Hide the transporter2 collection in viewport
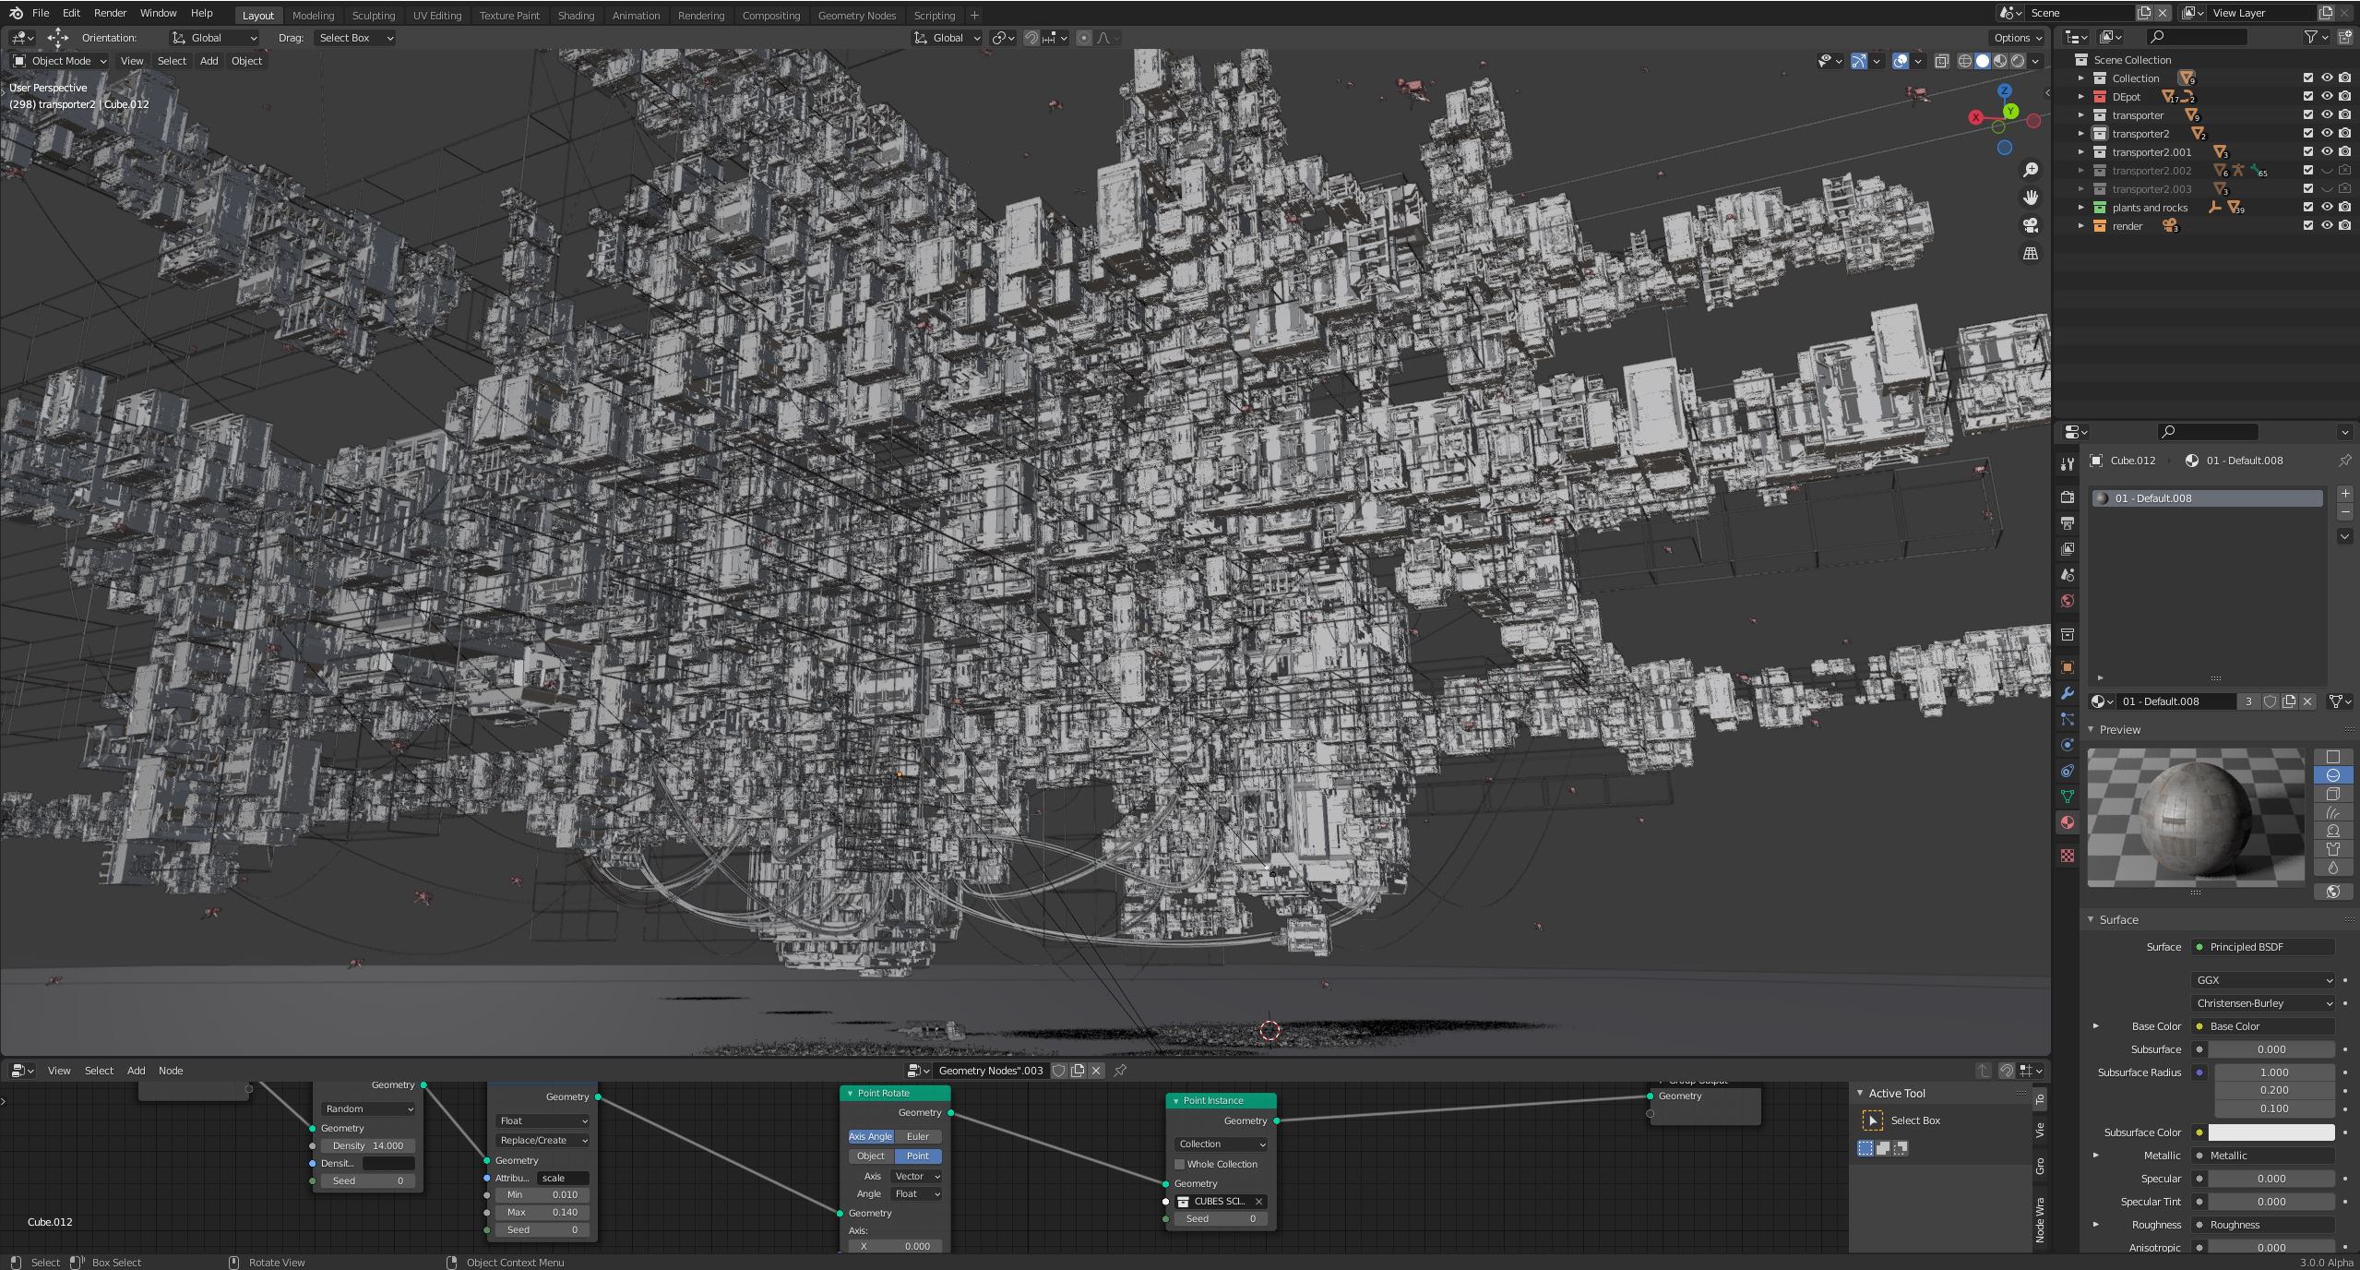This screenshot has height=1270, width=2360. [2326, 134]
